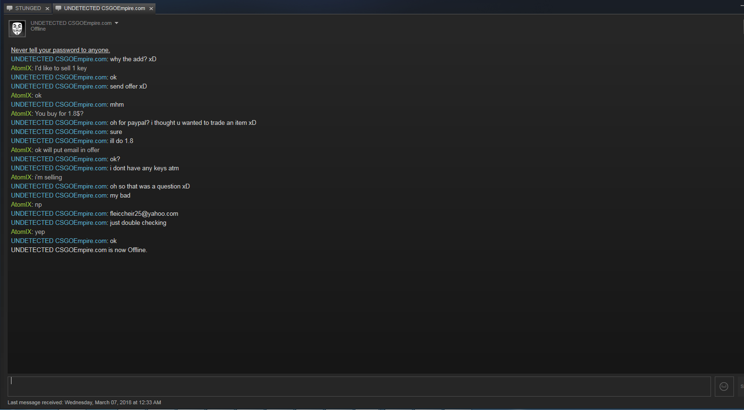Click chat bubble icon on UNDETECTED CSGOEmpire.com tab
The width and height of the screenshot is (744, 410).
coord(58,8)
